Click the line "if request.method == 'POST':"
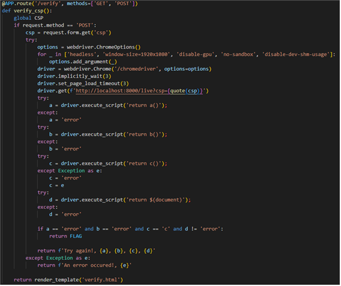 click(55, 25)
